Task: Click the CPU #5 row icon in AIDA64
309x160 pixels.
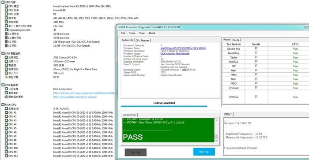Action: 6,128
